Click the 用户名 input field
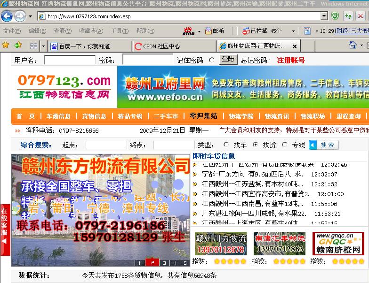The height and width of the screenshot is (283, 369). (x=70, y=60)
